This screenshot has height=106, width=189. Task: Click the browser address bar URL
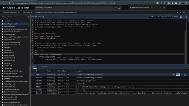(x=65, y=3)
